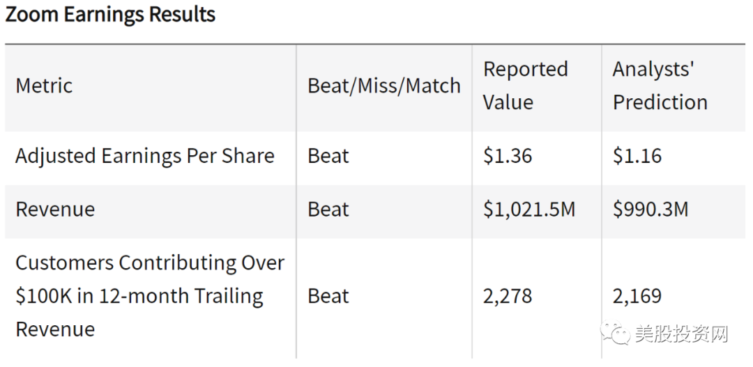Viewport: 753px width, 367px height.
Task: Click the 2,278 reported customers value
Action: click(508, 296)
